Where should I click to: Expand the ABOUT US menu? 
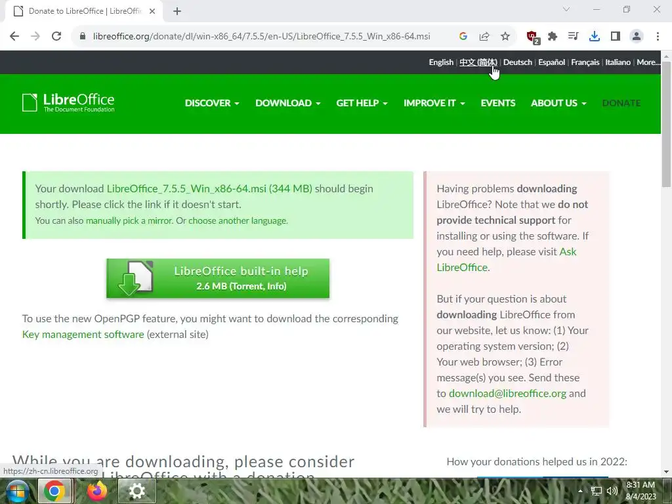coord(558,103)
